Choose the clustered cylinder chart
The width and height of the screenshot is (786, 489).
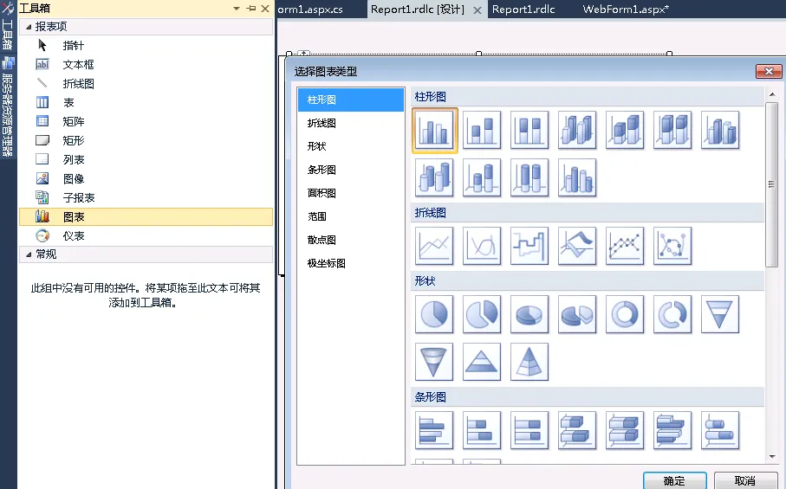coord(434,177)
